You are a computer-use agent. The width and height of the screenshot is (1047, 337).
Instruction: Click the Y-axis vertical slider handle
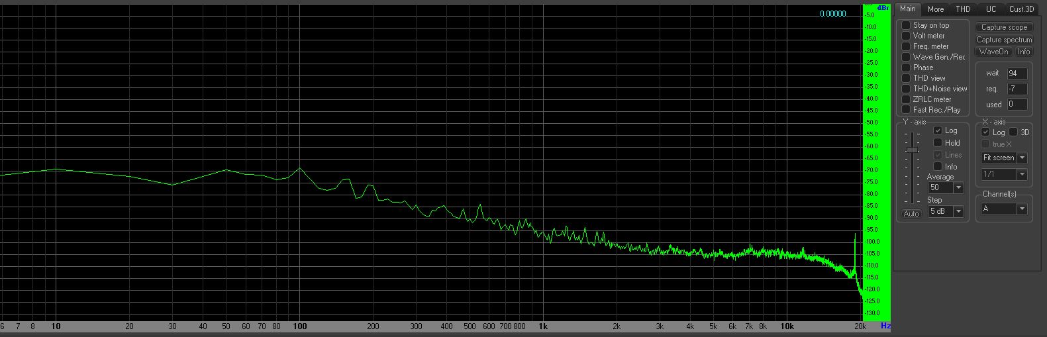click(913, 150)
